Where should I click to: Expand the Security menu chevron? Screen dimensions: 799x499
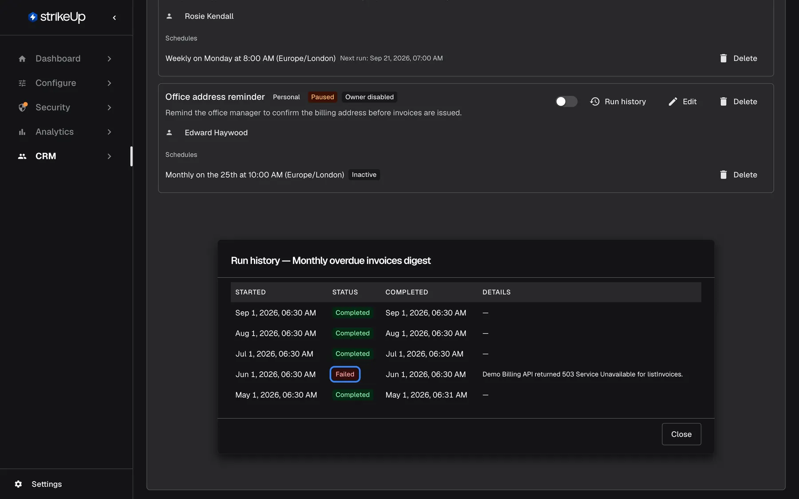[109, 107]
